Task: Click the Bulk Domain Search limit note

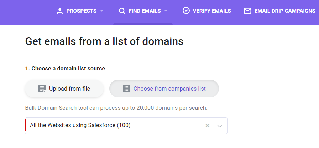Action: point(116,108)
